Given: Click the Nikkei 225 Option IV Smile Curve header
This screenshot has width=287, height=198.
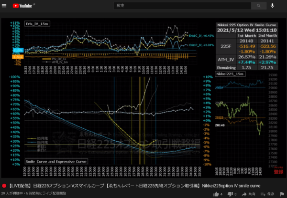Looking at the screenshot, I should click(x=247, y=25).
